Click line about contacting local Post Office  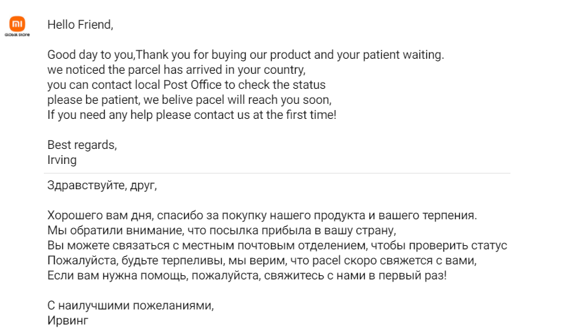tap(187, 85)
